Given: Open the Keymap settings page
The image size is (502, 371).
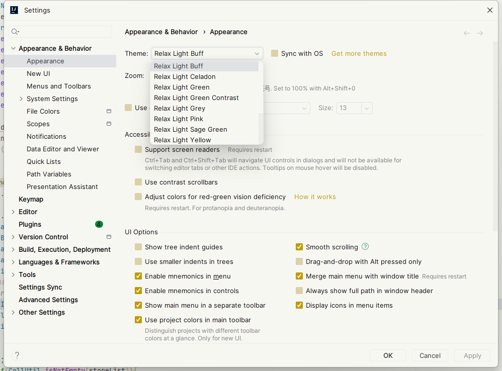Looking at the screenshot, I should pos(31,199).
